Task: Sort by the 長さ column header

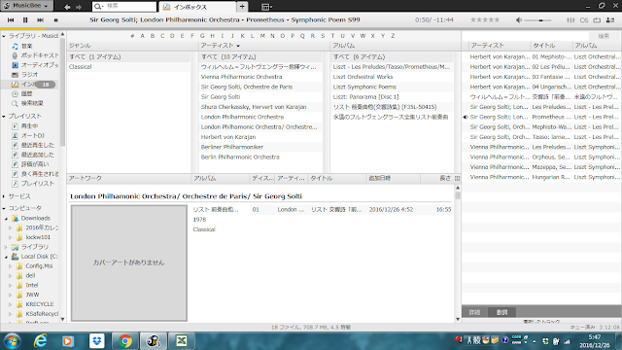Action: point(445,179)
